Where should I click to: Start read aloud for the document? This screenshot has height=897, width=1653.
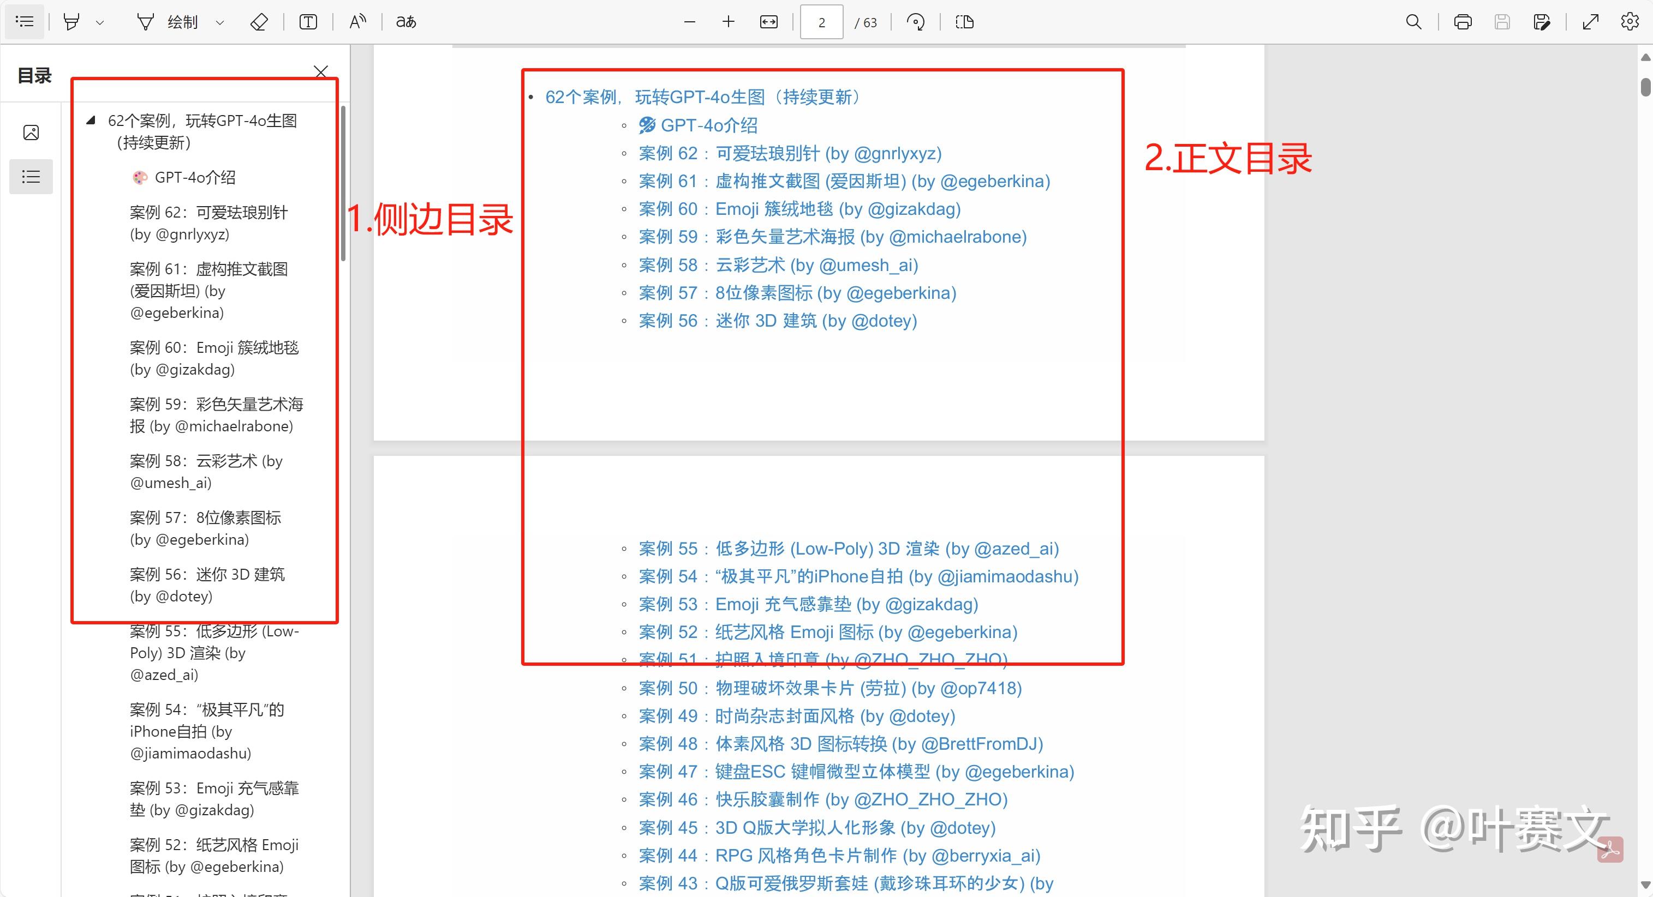(x=357, y=21)
